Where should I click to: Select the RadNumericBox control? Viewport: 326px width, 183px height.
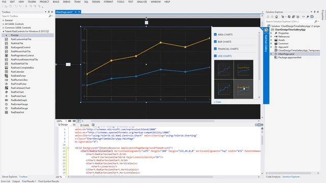19,80
